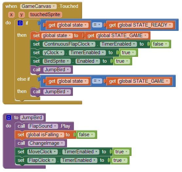This screenshot has height=172, width=182.
Task: Open the equals operator dropdown in else-if condition
Action: pyautogui.click(x=97, y=81)
